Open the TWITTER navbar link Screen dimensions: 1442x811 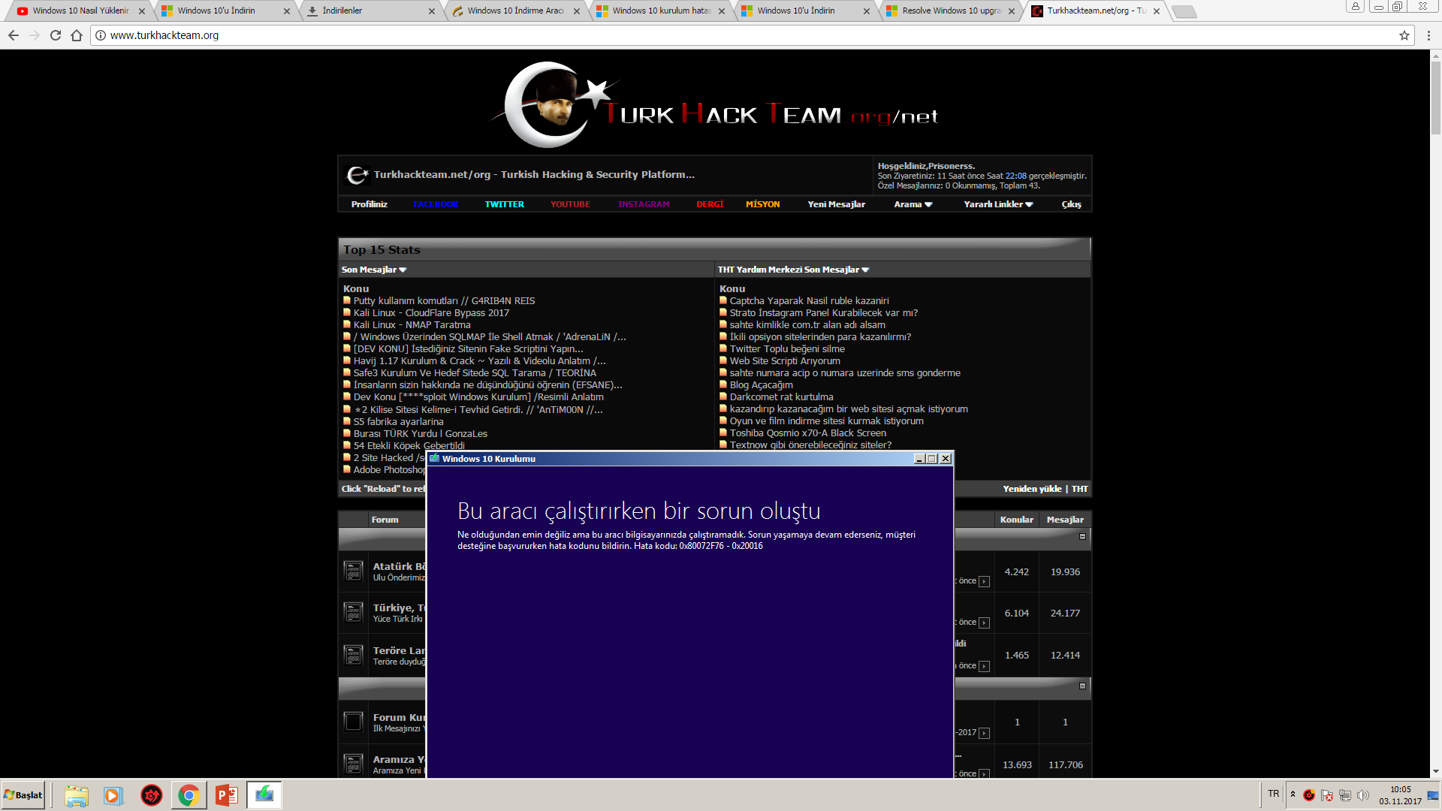pos(505,204)
